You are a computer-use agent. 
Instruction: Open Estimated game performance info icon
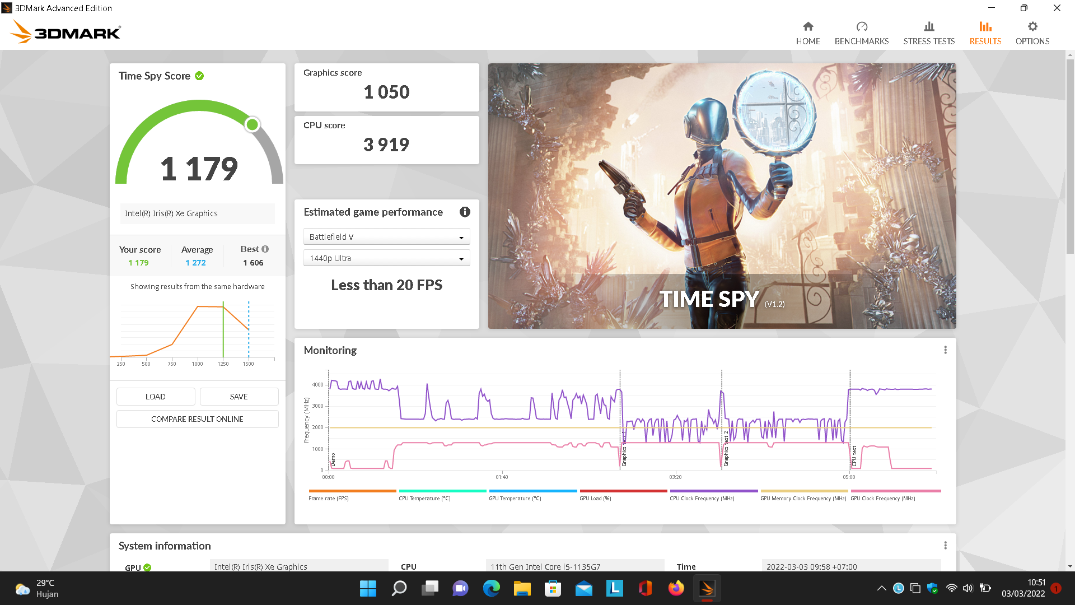pyautogui.click(x=465, y=212)
